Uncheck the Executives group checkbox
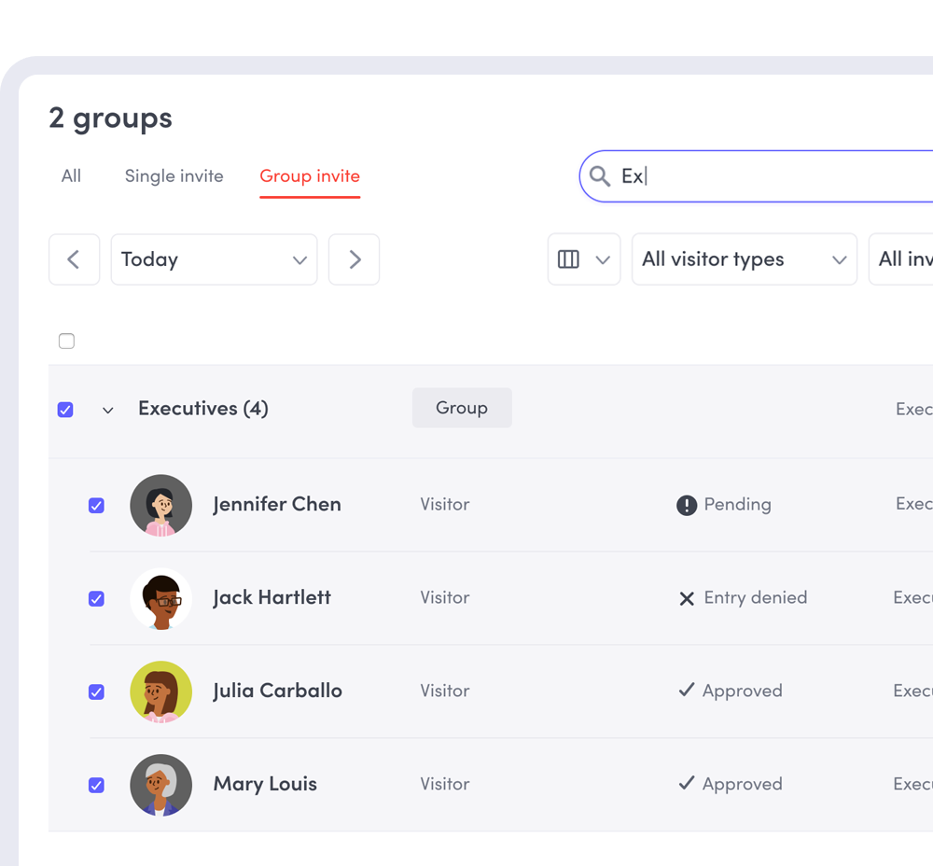Viewport: 933px width, 866px height. pyautogui.click(x=65, y=409)
